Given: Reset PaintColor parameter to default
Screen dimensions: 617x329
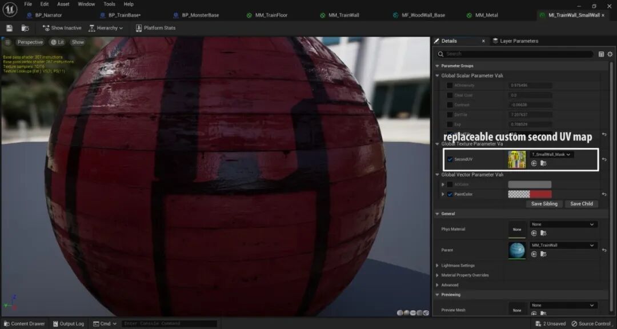Looking at the screenshot, I should [604, 194].
